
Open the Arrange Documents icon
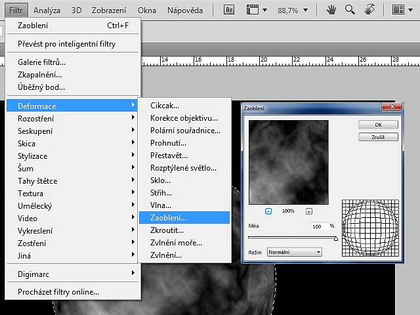(398, 10)
